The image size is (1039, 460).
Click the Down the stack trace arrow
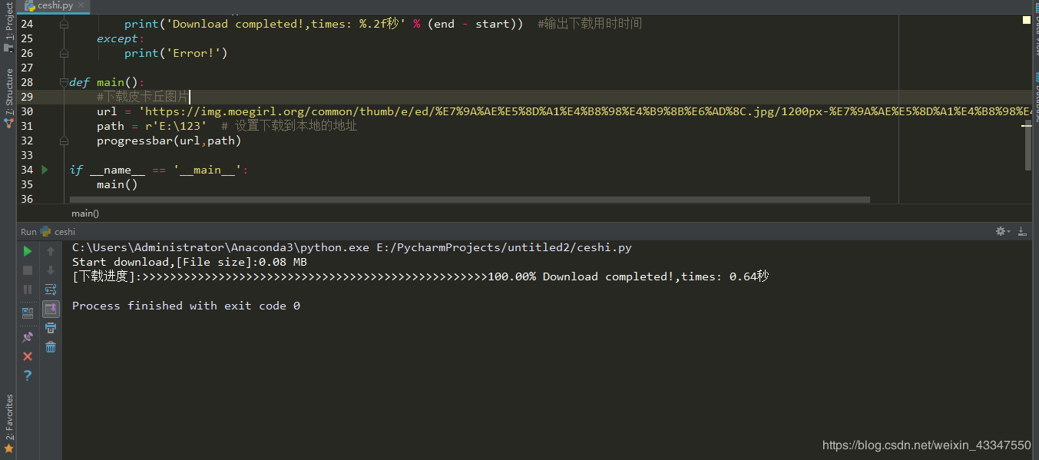(51, 270)
